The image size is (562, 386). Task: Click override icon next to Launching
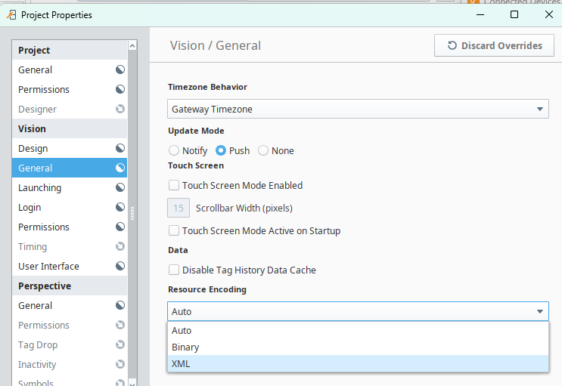(120, 187)
